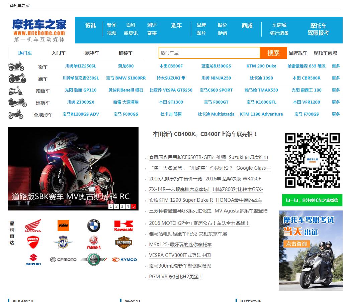Select the Suzuki brand logo
This screenshot has width=348, height=302.
33,260
